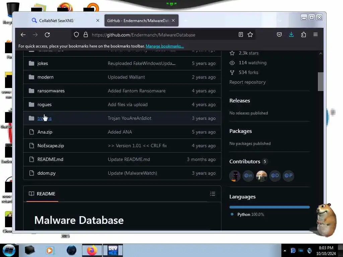The image size is (343, 257).
Task: Click the jokes folder icon
Action: 31,63
